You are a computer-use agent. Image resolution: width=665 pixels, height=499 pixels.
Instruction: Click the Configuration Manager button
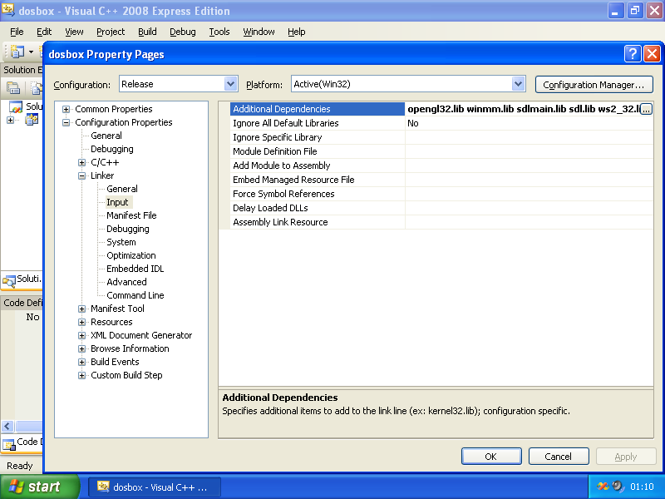[594, 84]
